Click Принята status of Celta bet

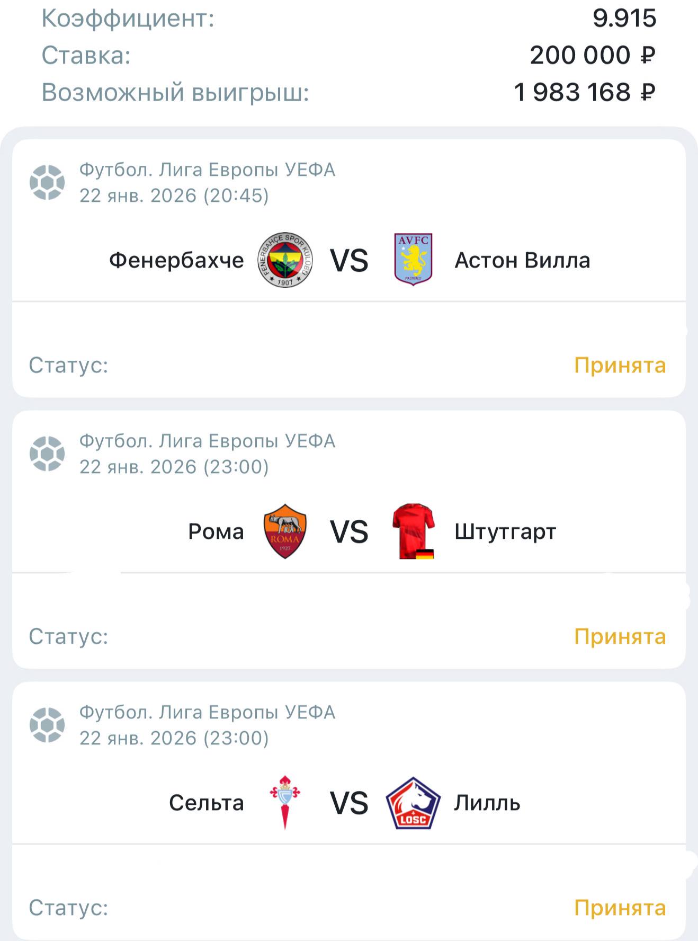[x=620, y=908]
